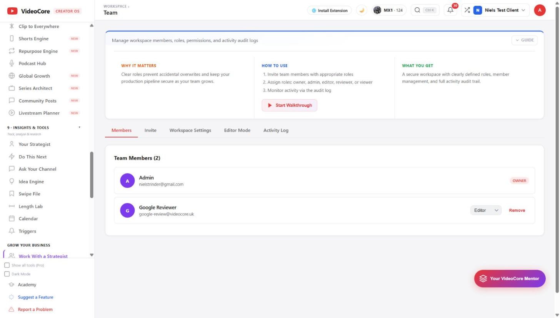Switch to the Invite tab

(150, 130)
